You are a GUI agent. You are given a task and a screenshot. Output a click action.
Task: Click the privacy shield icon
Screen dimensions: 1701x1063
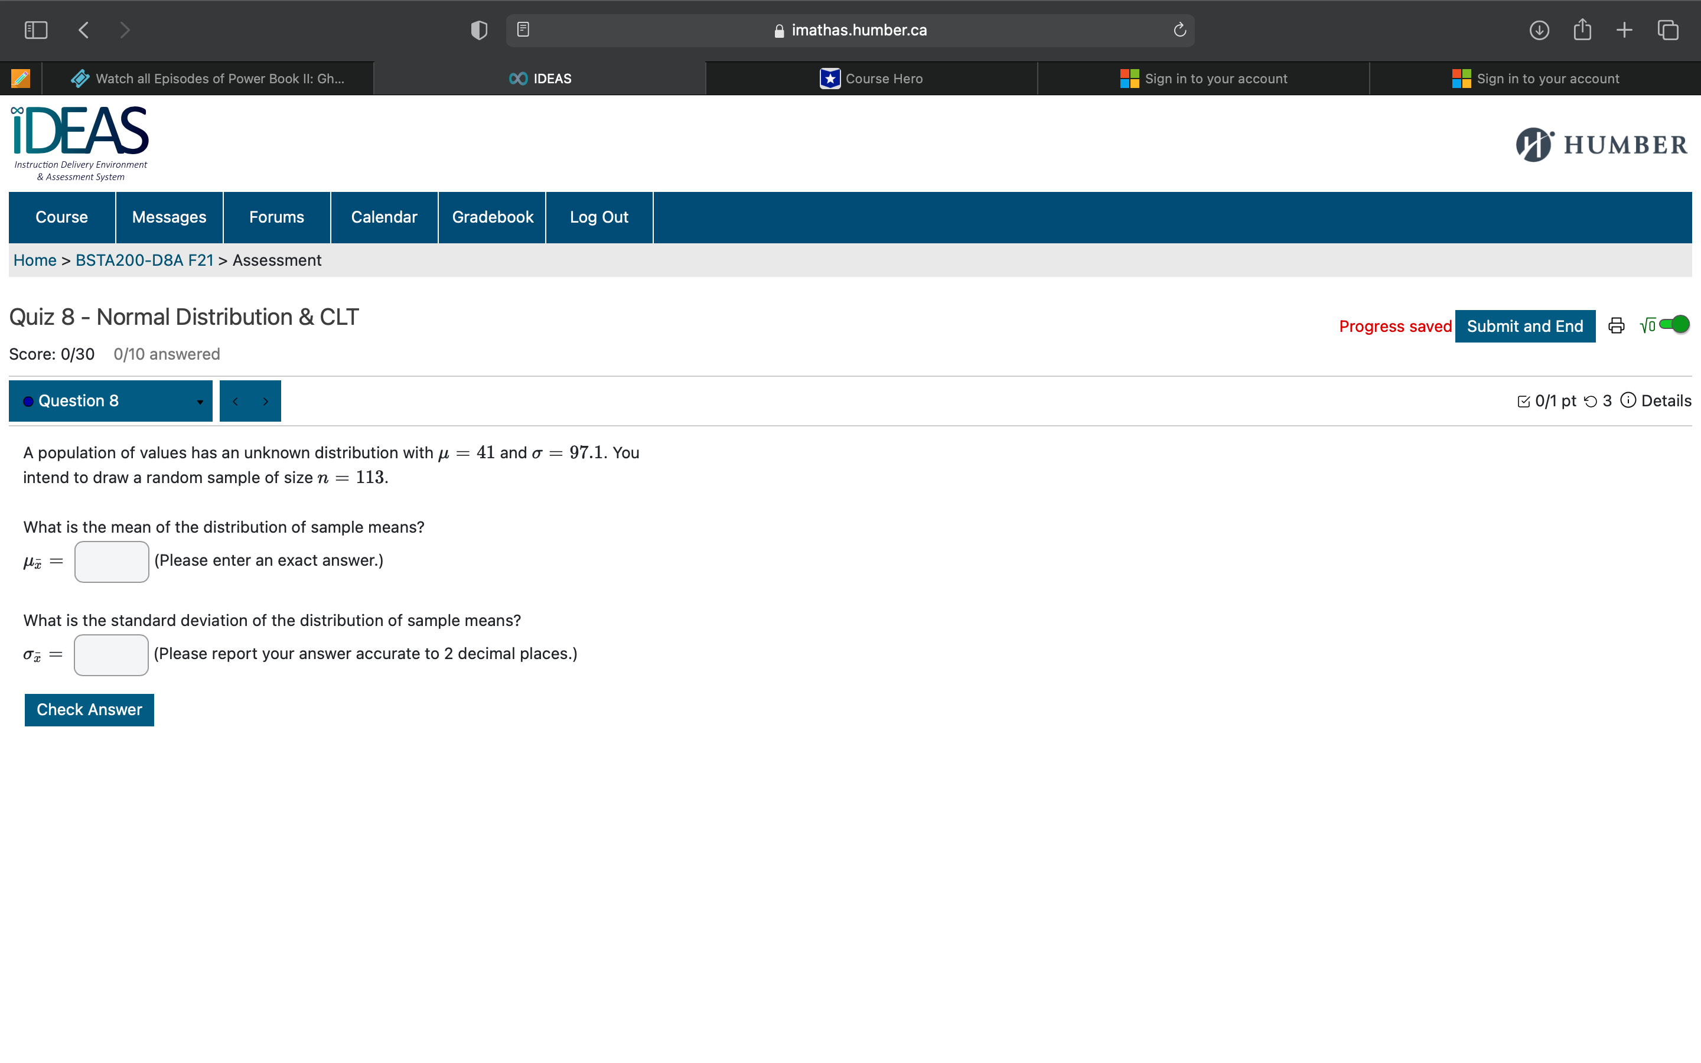click(478, 30)
